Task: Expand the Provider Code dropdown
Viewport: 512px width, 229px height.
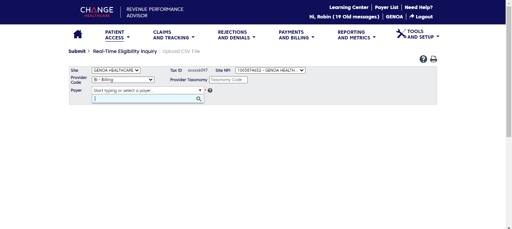Action: click(x=123, y=80)
